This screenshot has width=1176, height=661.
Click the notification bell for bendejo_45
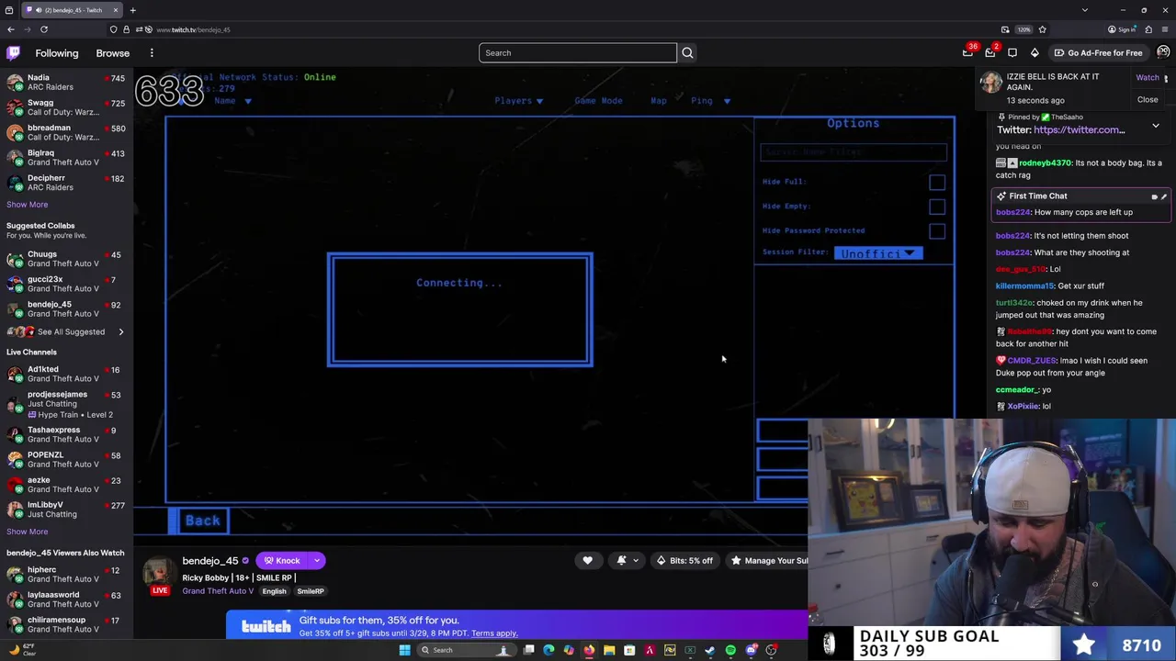point(621,561)
